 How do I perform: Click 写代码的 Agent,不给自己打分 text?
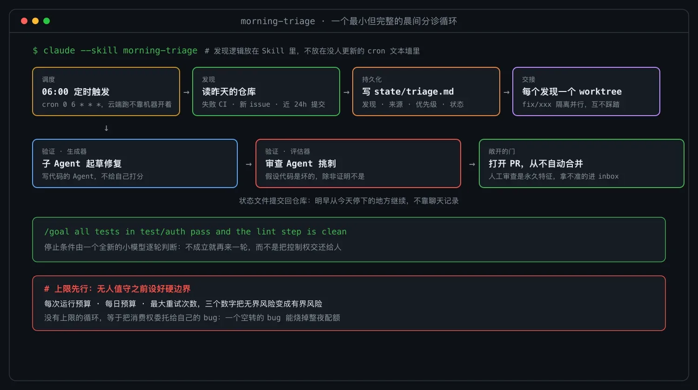93,176
